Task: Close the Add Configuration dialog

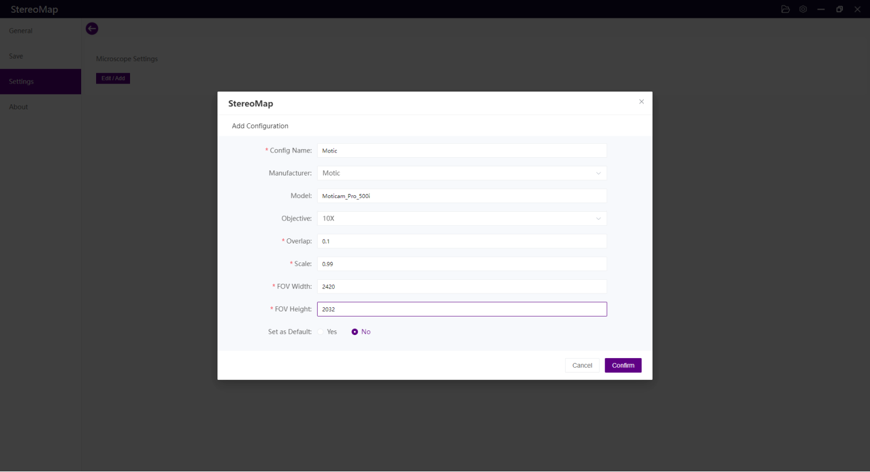Action: point(642,102)
